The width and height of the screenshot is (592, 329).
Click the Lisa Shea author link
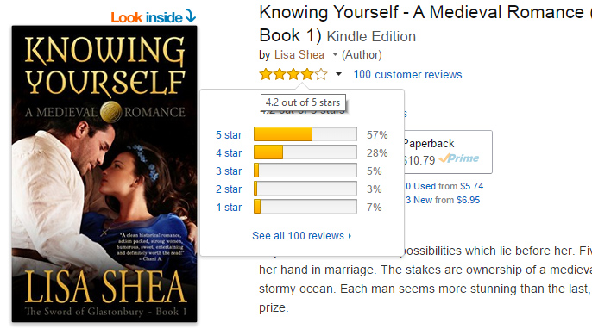click(299, 54)
